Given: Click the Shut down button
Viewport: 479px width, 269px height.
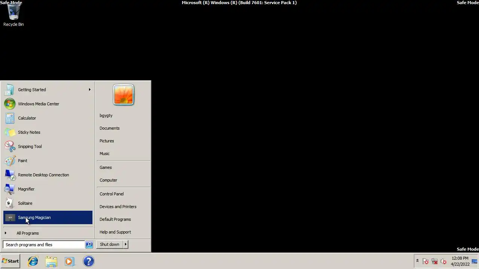Looking at the screenshot, I should [110, 244].
